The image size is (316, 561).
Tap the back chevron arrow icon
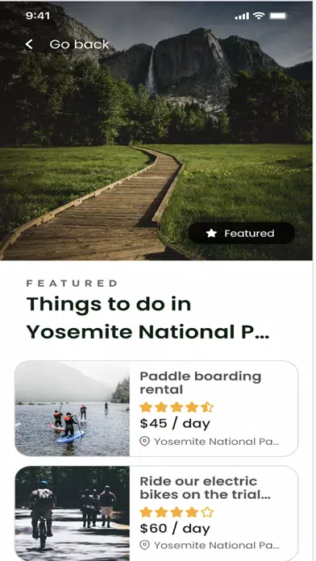click(x=29, y=44)
